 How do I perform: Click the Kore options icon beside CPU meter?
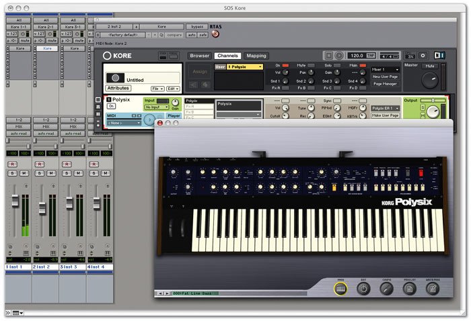pyautogui.click(x=423, y=56)
